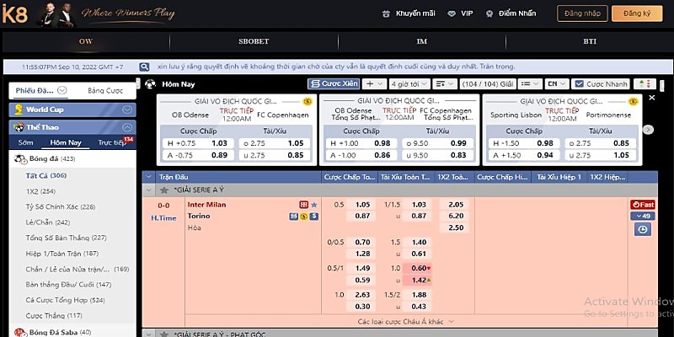Viewport: 674px width, 337px height.
Task: Select Lẻ/Chẵn (242) bet type
Action: (48, 222)
